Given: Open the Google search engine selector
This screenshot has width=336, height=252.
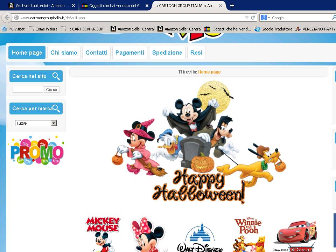Looking at the screenshot, I should (x=266, y=17).
